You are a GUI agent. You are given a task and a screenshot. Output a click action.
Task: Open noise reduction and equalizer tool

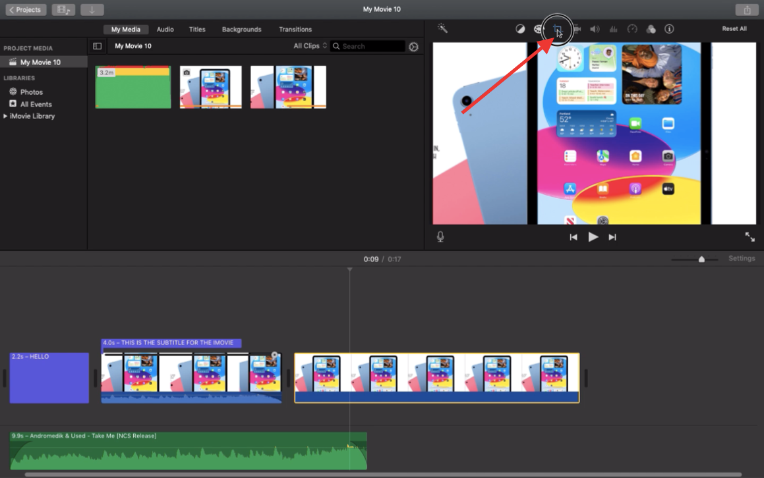pos(613,29)
